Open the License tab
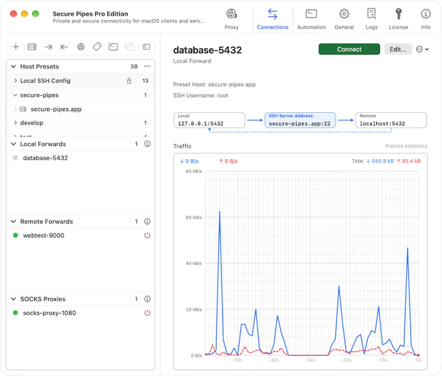 pos(398,19)
